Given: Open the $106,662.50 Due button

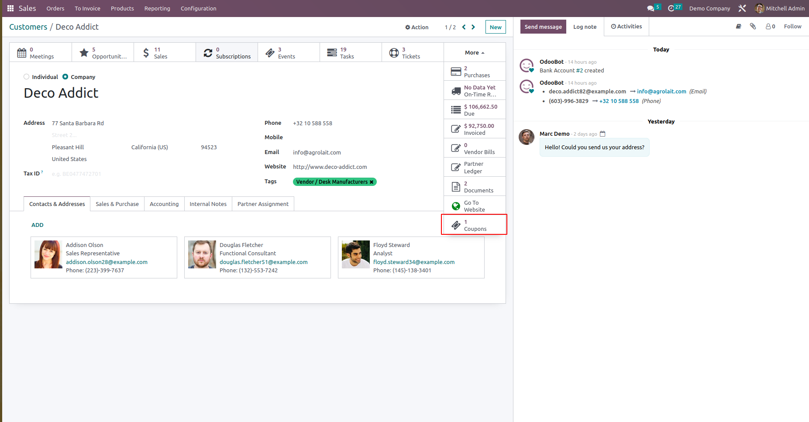Looking at the screenshot, I should pos(475,110).
